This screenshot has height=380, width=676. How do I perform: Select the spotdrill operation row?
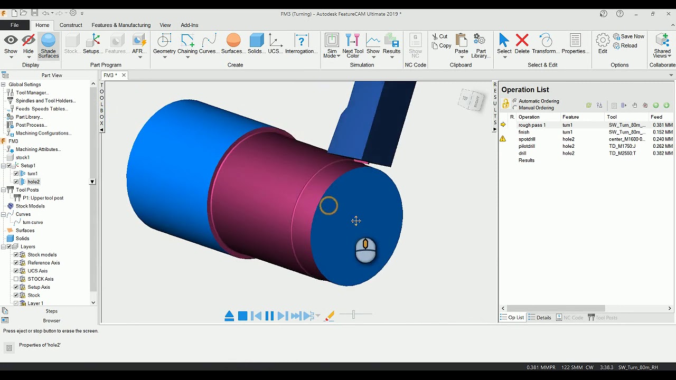click(x=587, y=139)
